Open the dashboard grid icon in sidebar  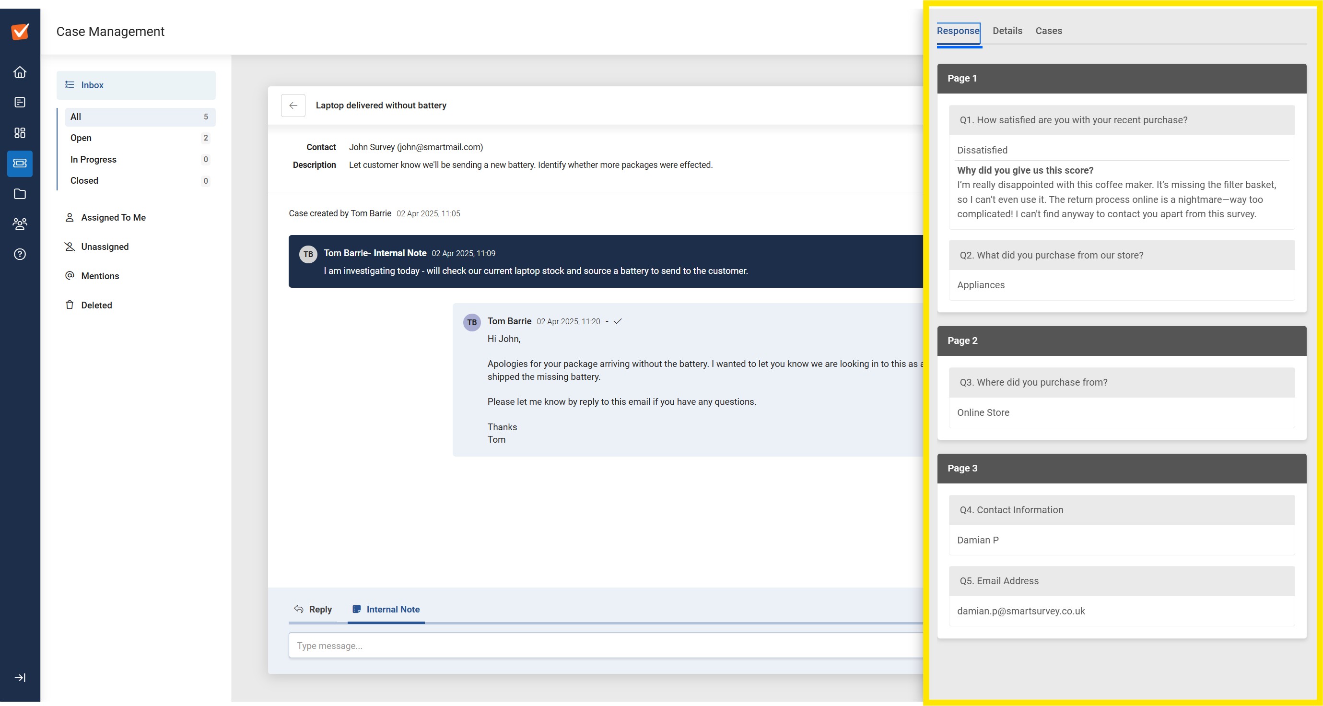click(x=20, y=133)
